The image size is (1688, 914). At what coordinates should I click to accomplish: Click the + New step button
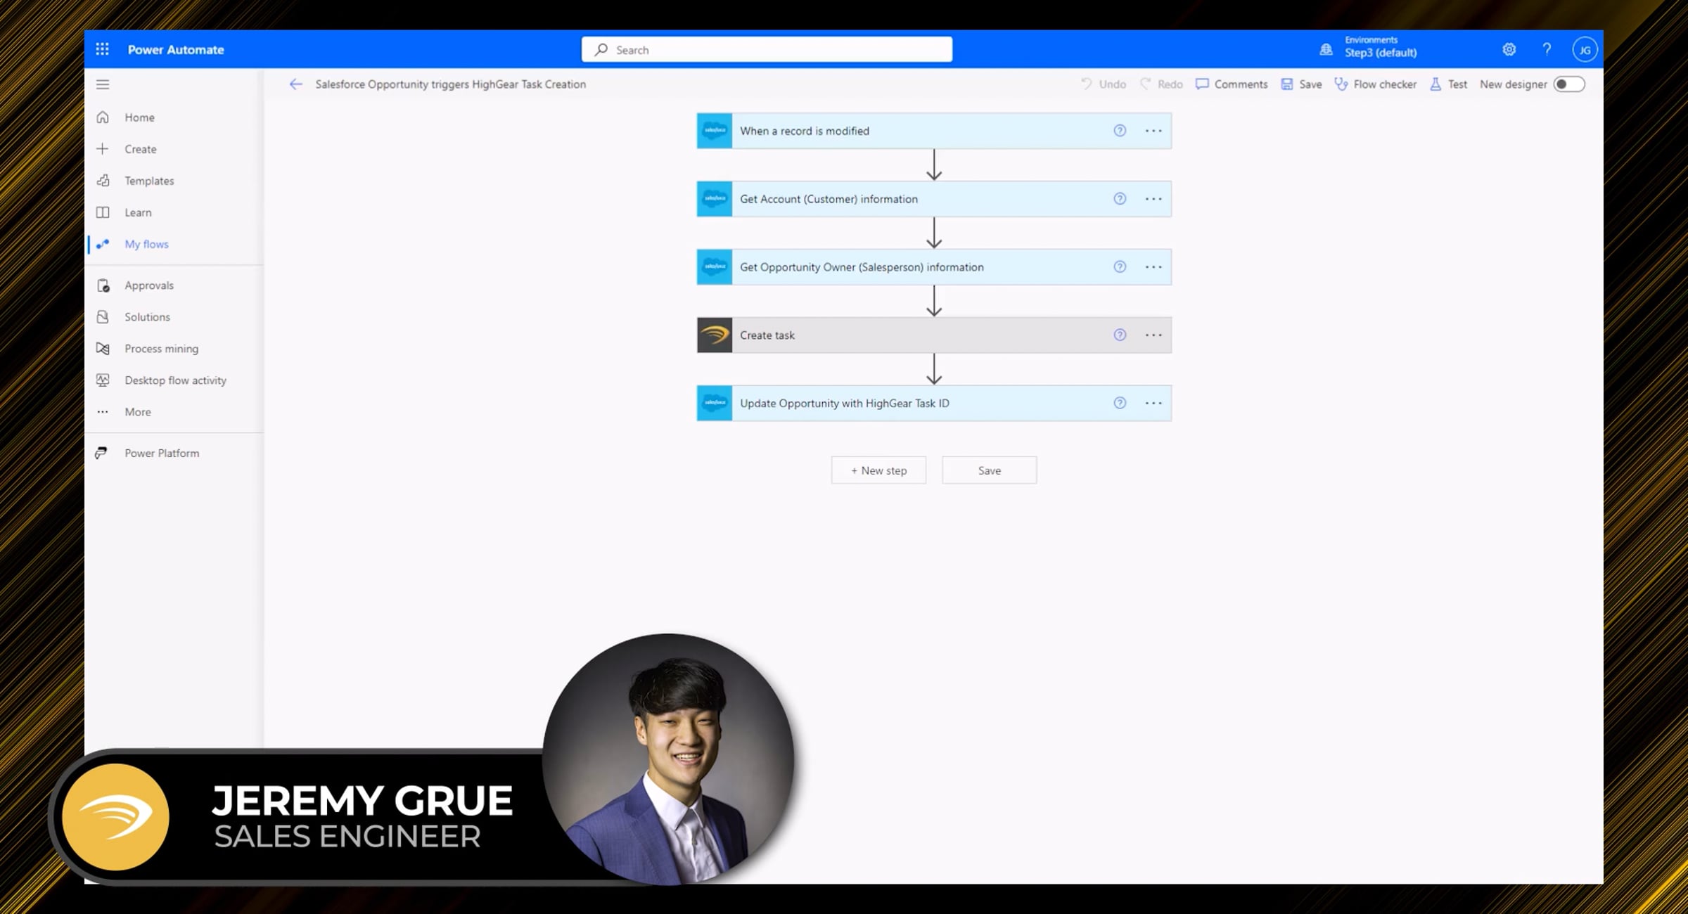[x=878, y=470]
